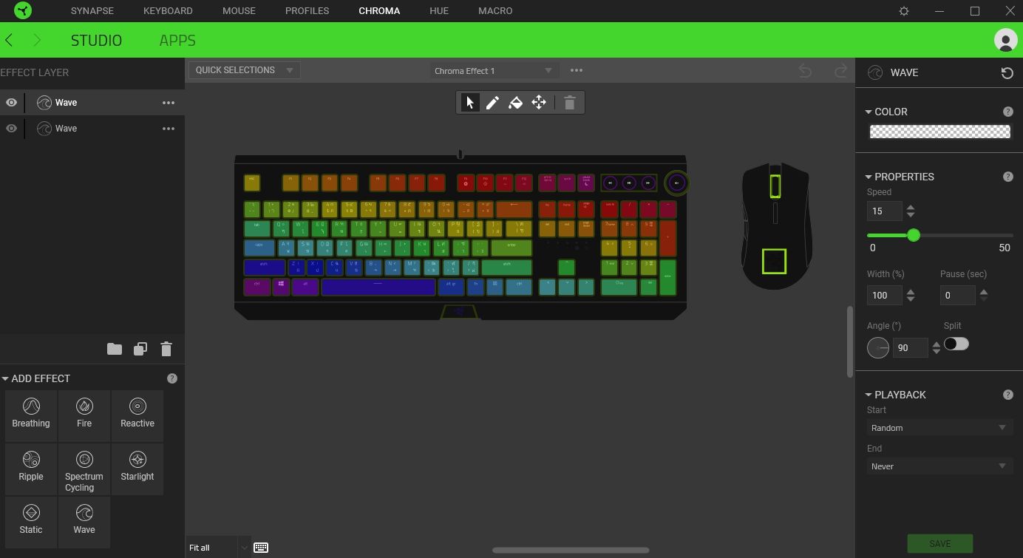Click the Width percent field
Image resolution: width=1023 pixels, height=558 pixels.
(885, 295)
